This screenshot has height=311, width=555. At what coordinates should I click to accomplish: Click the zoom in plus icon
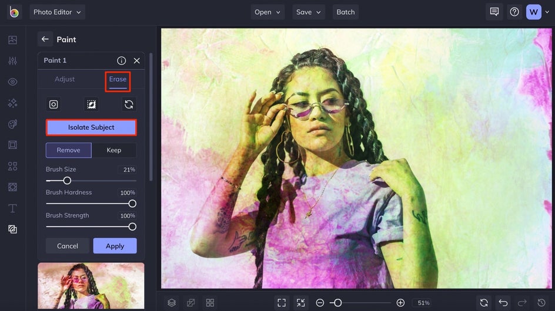(x=400, y=303)
